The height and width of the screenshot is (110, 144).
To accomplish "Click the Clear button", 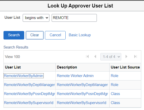I will pos(35,35).
